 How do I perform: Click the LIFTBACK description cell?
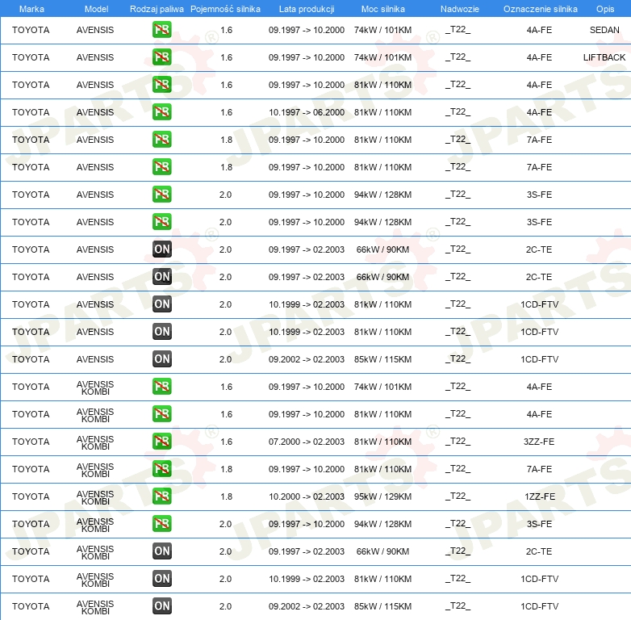(604, 57)
